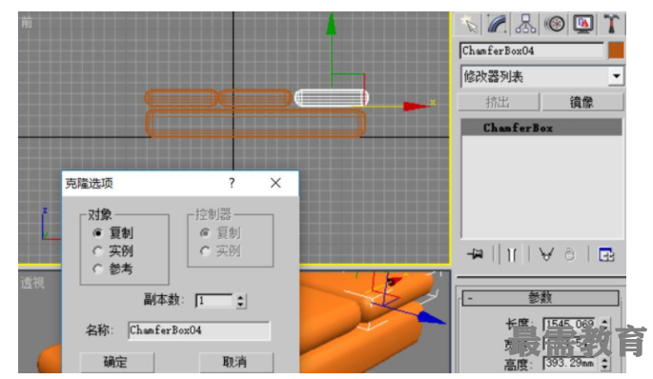Image resolution: width=653 pixels, height=379 pixels.
Task: Toggle Show End Result icon
Action: tap(511, 254)
